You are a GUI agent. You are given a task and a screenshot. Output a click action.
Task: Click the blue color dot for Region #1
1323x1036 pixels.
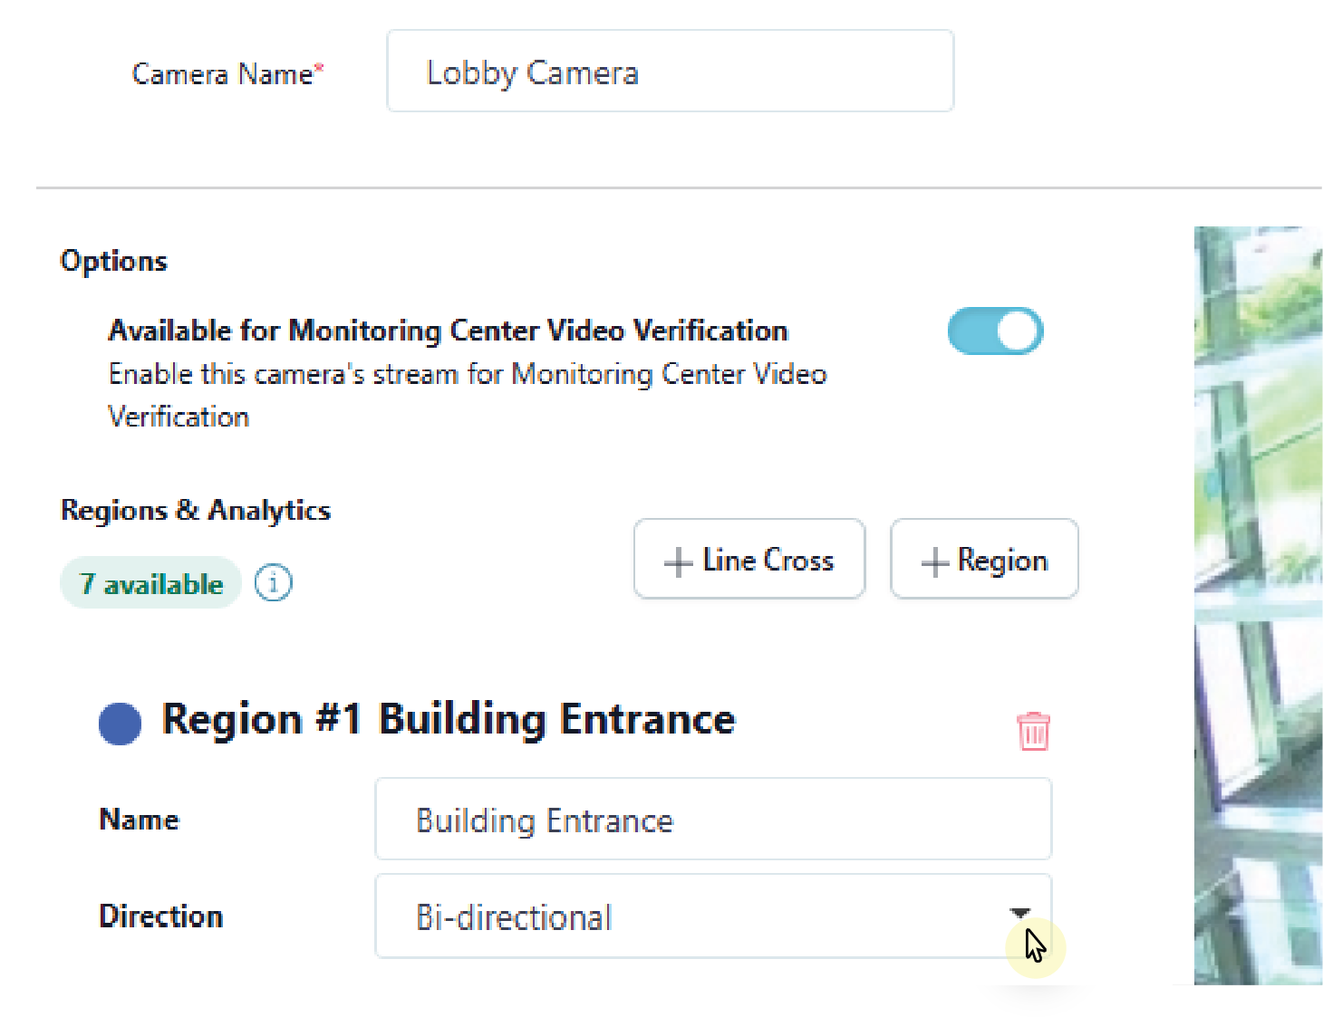[119, 723]
